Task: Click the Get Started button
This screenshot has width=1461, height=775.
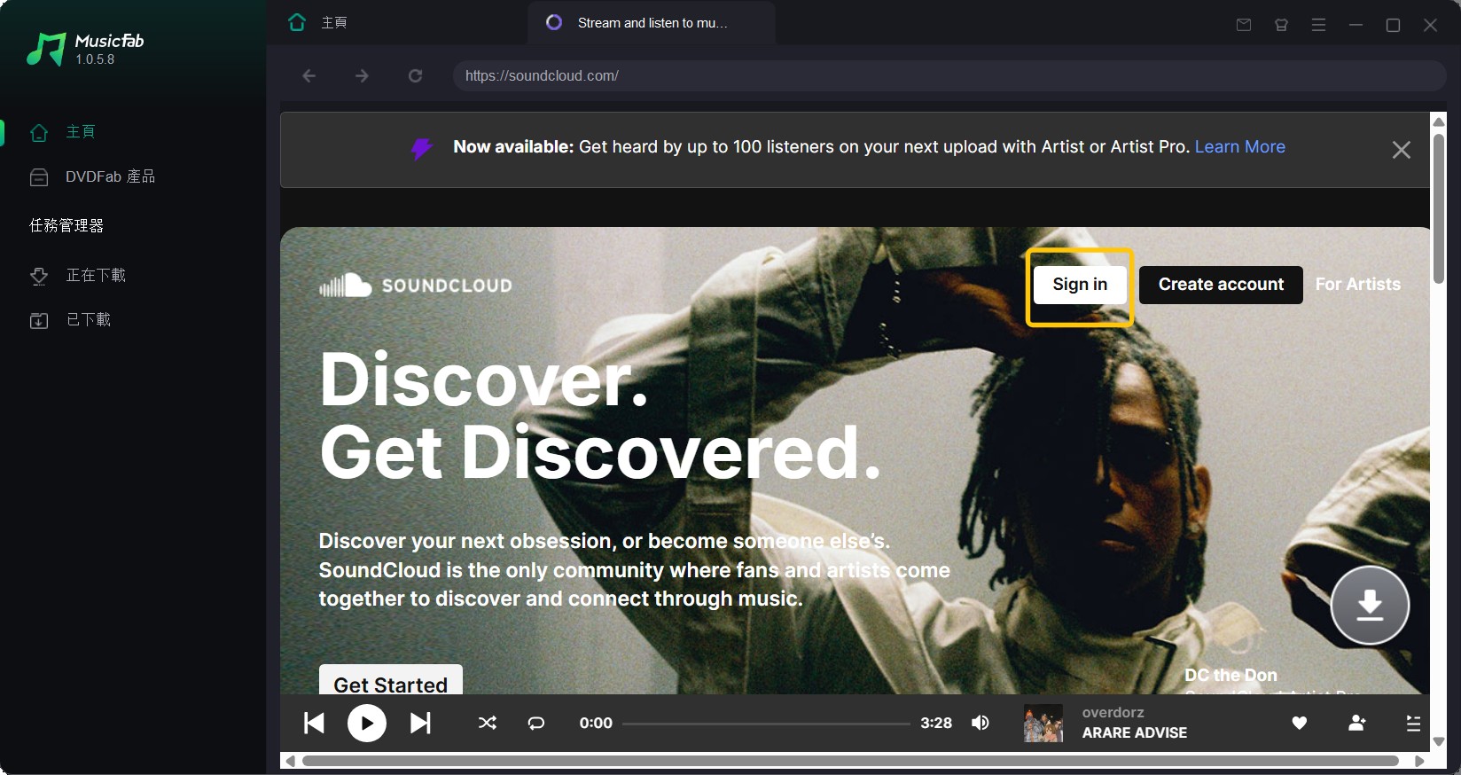Action: pyautogui.click(x=391, y=680)
